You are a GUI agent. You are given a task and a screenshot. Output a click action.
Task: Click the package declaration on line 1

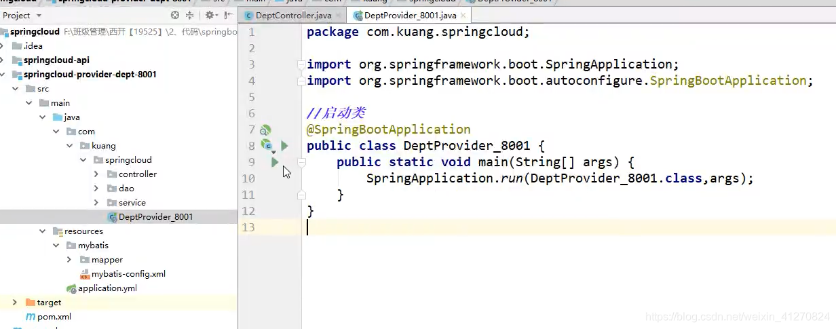[x=418, y=32]
